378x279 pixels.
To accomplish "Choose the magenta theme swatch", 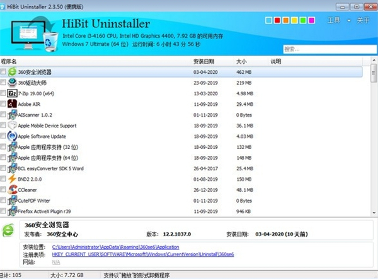I will click(x=311, y=20).
